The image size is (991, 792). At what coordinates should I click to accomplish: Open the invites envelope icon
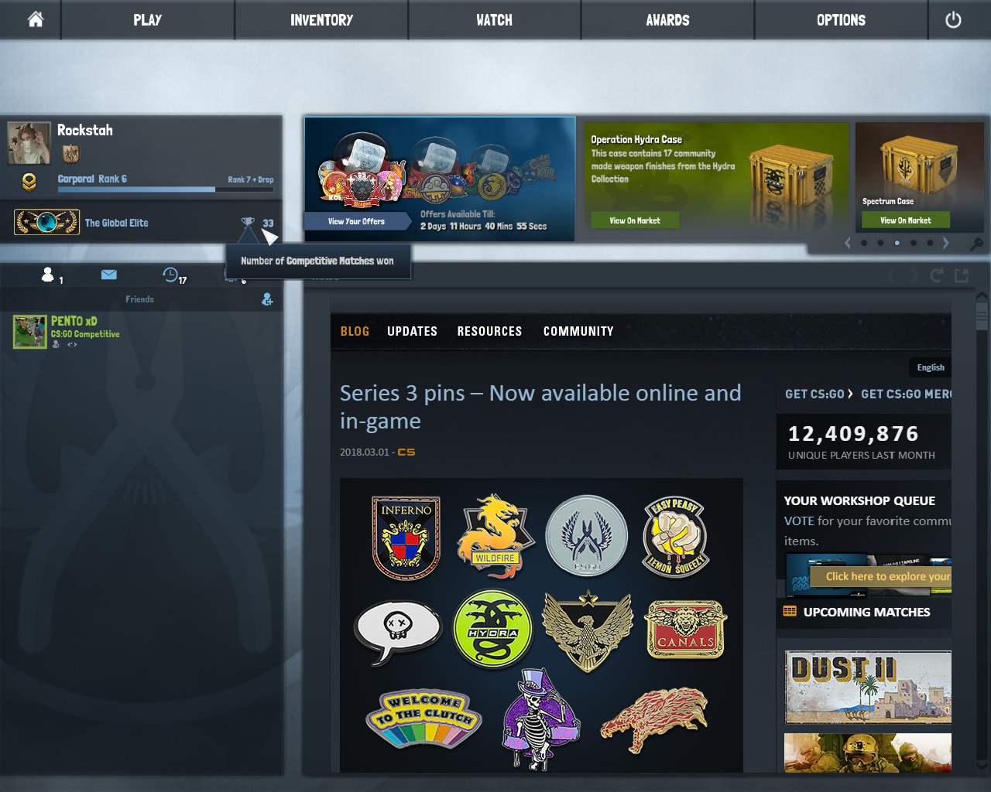pyautogui.click(x=108, y=275)
